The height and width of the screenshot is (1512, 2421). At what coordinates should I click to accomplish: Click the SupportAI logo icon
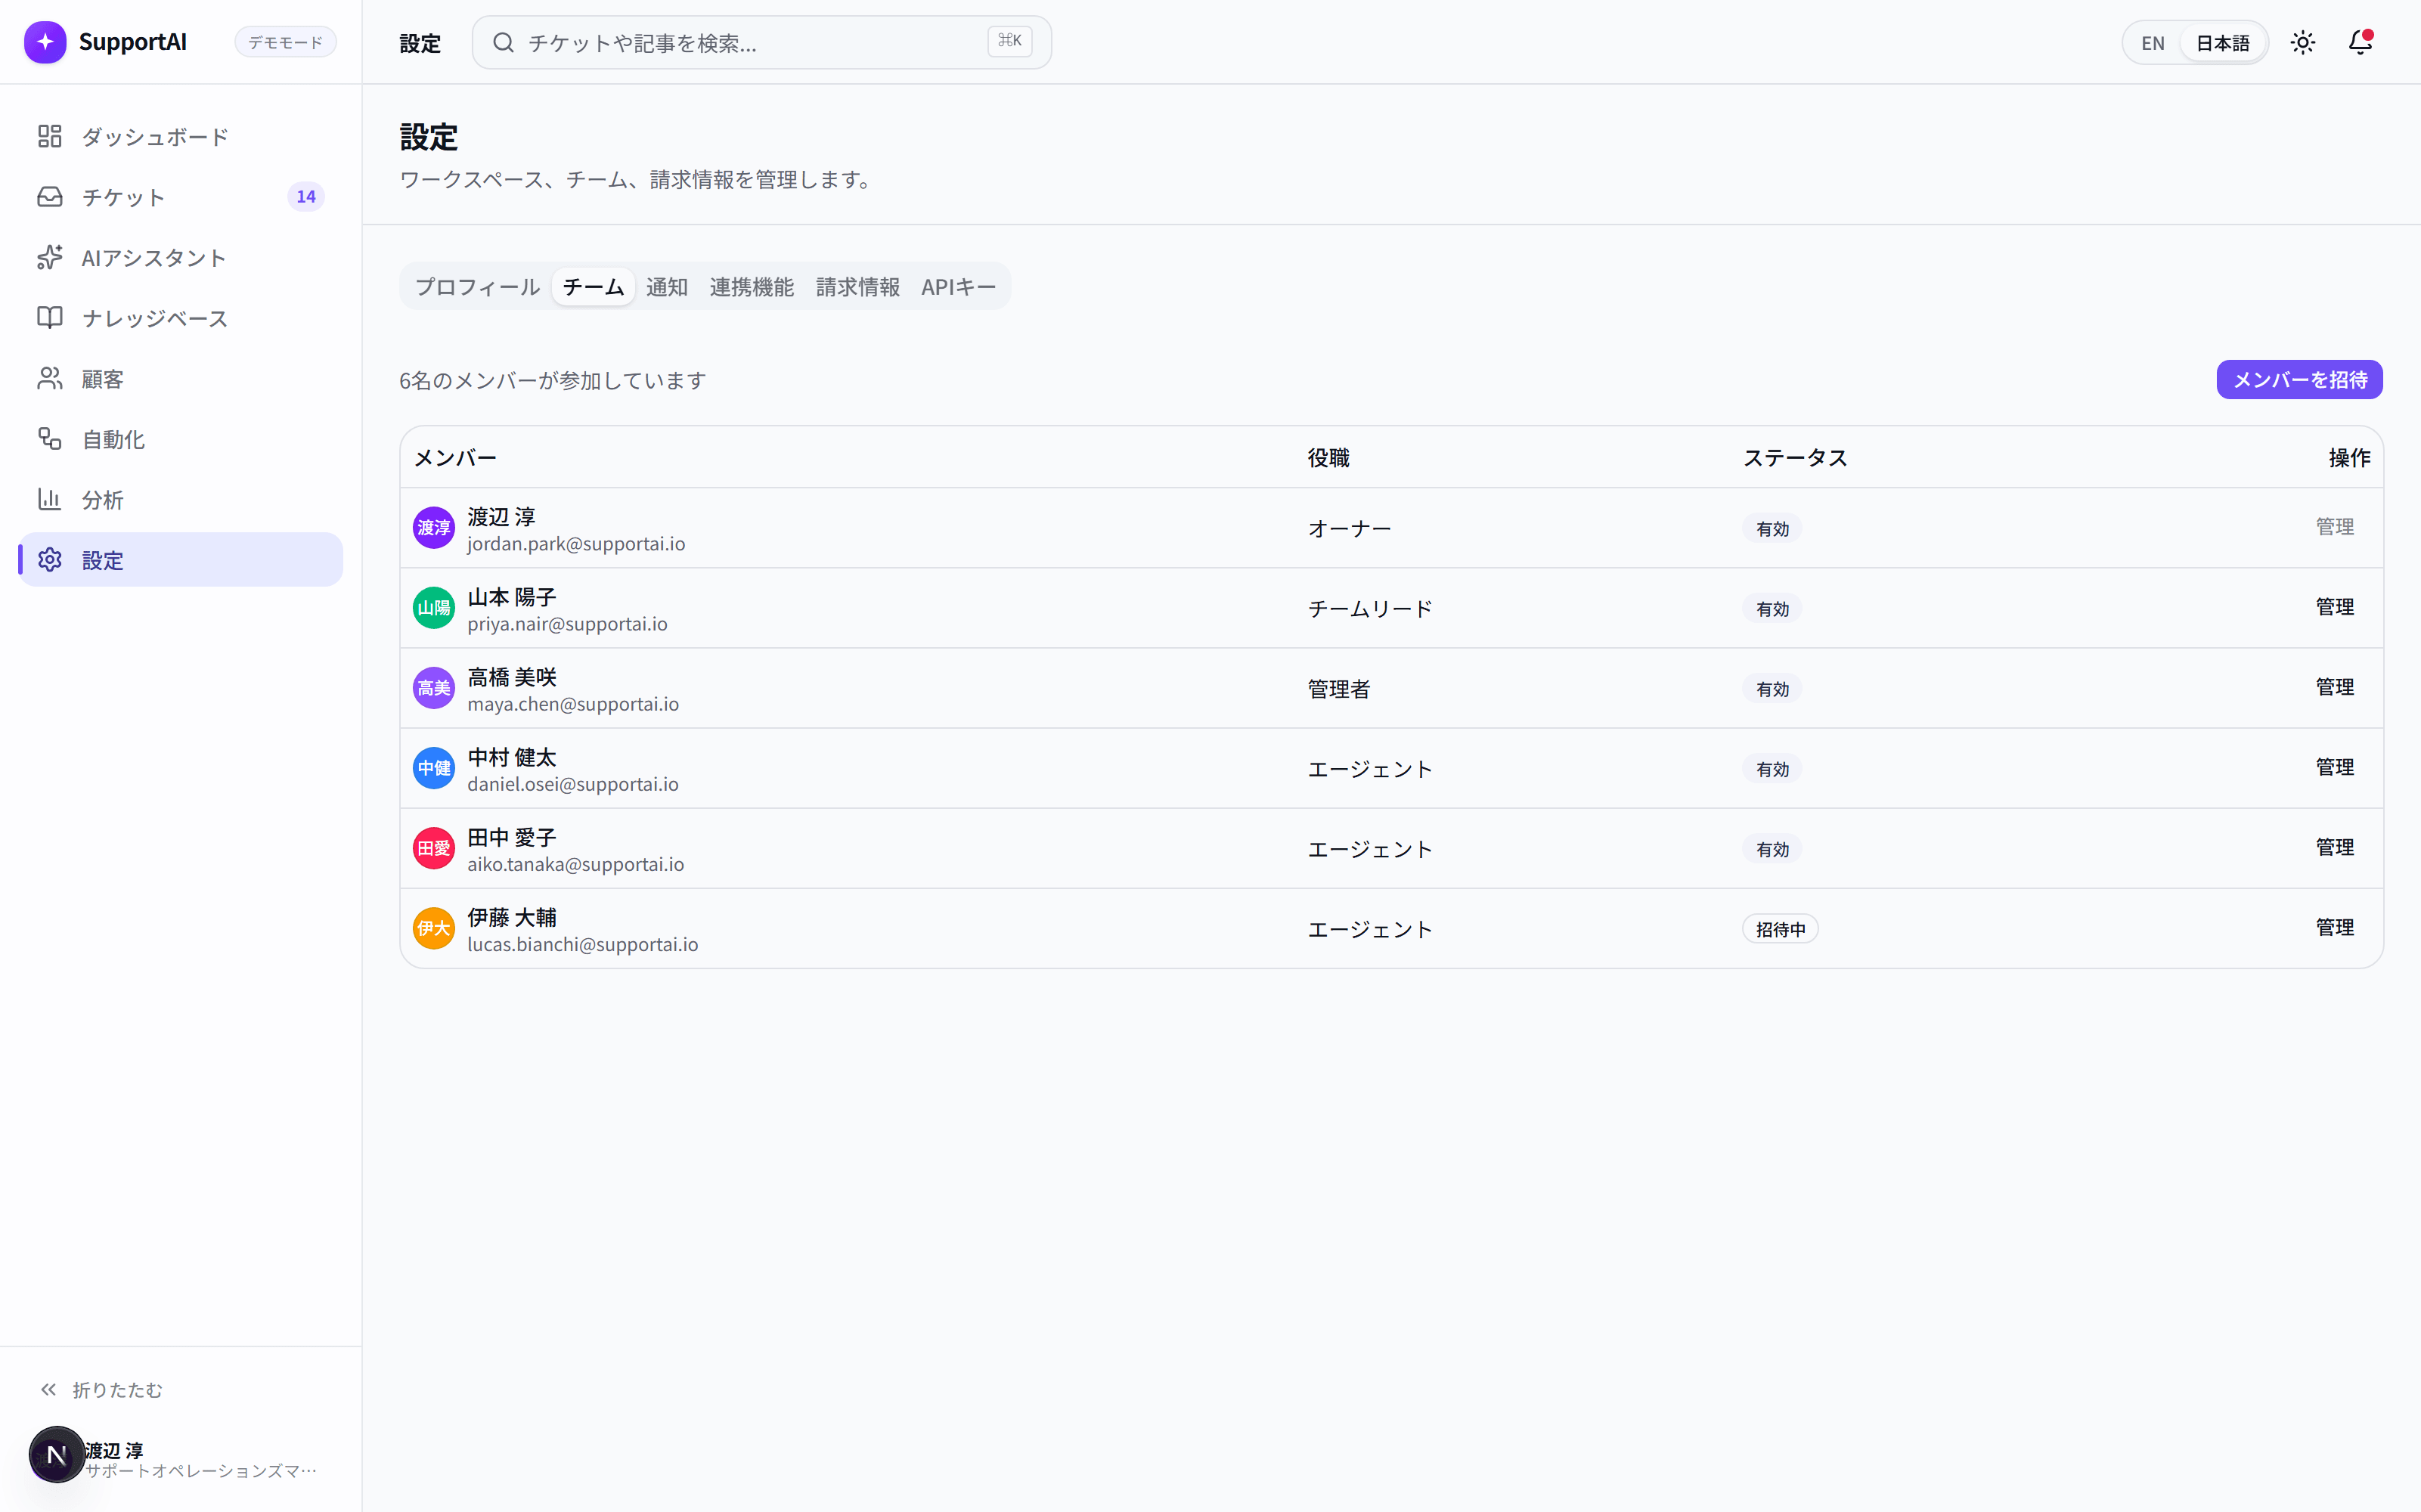pos(45,42)
